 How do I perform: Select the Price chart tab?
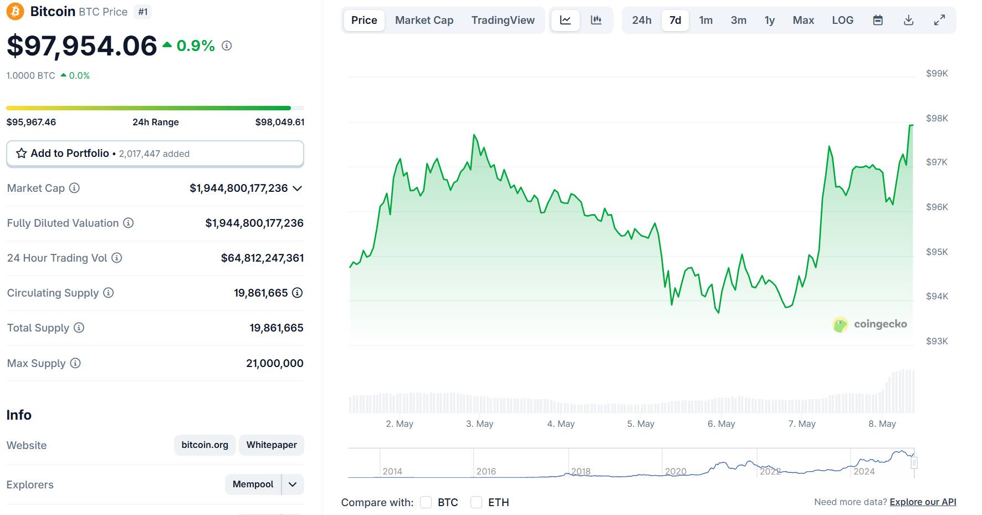364,20
